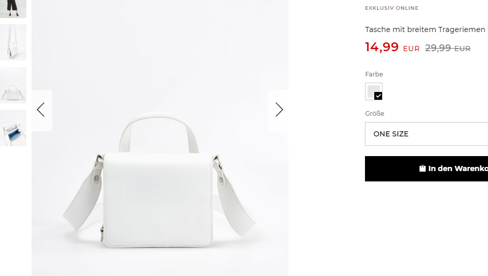Click the Farbe label
This screenshot has width=488, height=276.
pyautogui.click(x=374, y=74)
